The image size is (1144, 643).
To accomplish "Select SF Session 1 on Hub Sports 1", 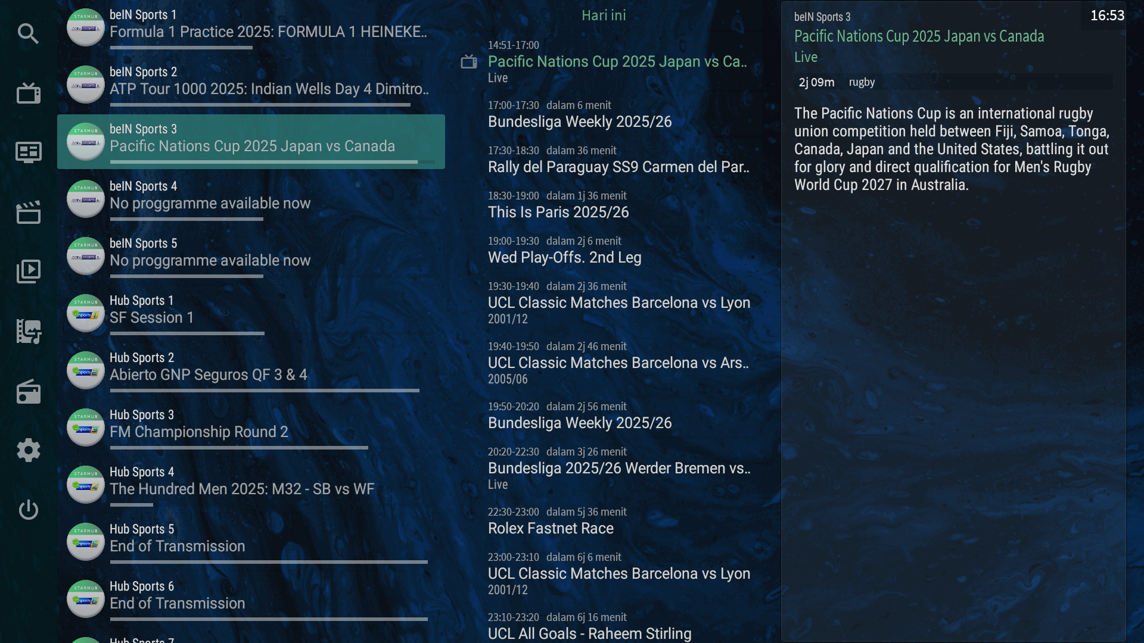I will [251, 313].
